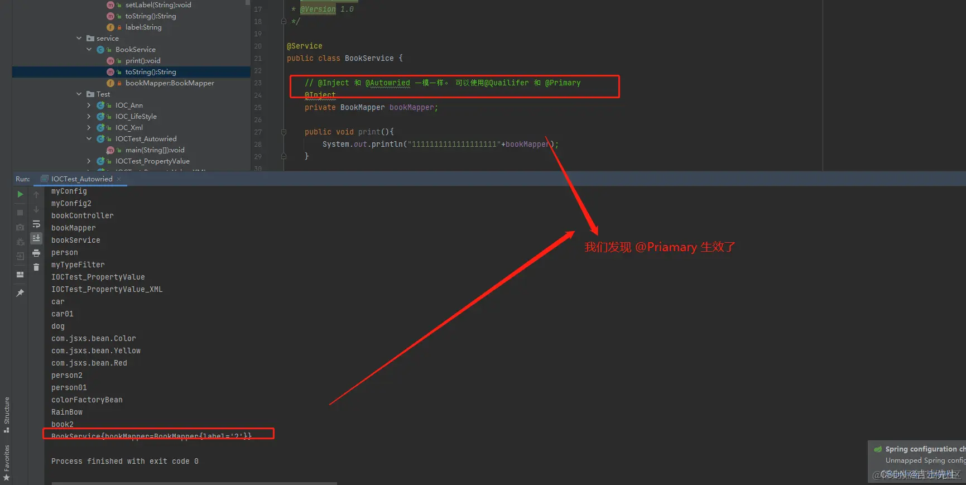
Task: Click the console horizontal scrollbar
Action: [194, 483]
